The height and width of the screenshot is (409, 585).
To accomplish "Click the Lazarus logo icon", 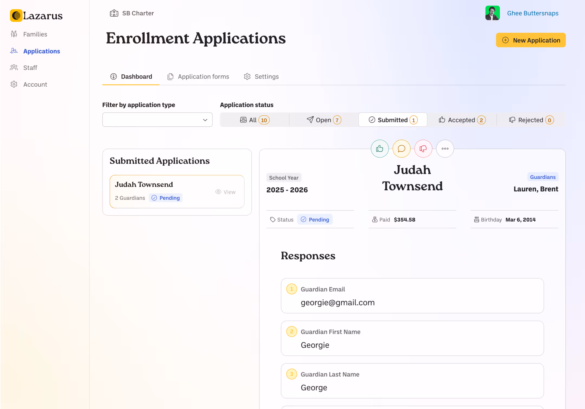I will click(16, 15).
